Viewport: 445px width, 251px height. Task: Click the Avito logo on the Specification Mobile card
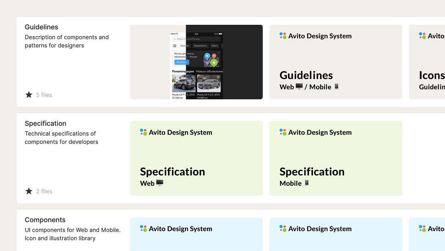283,132
